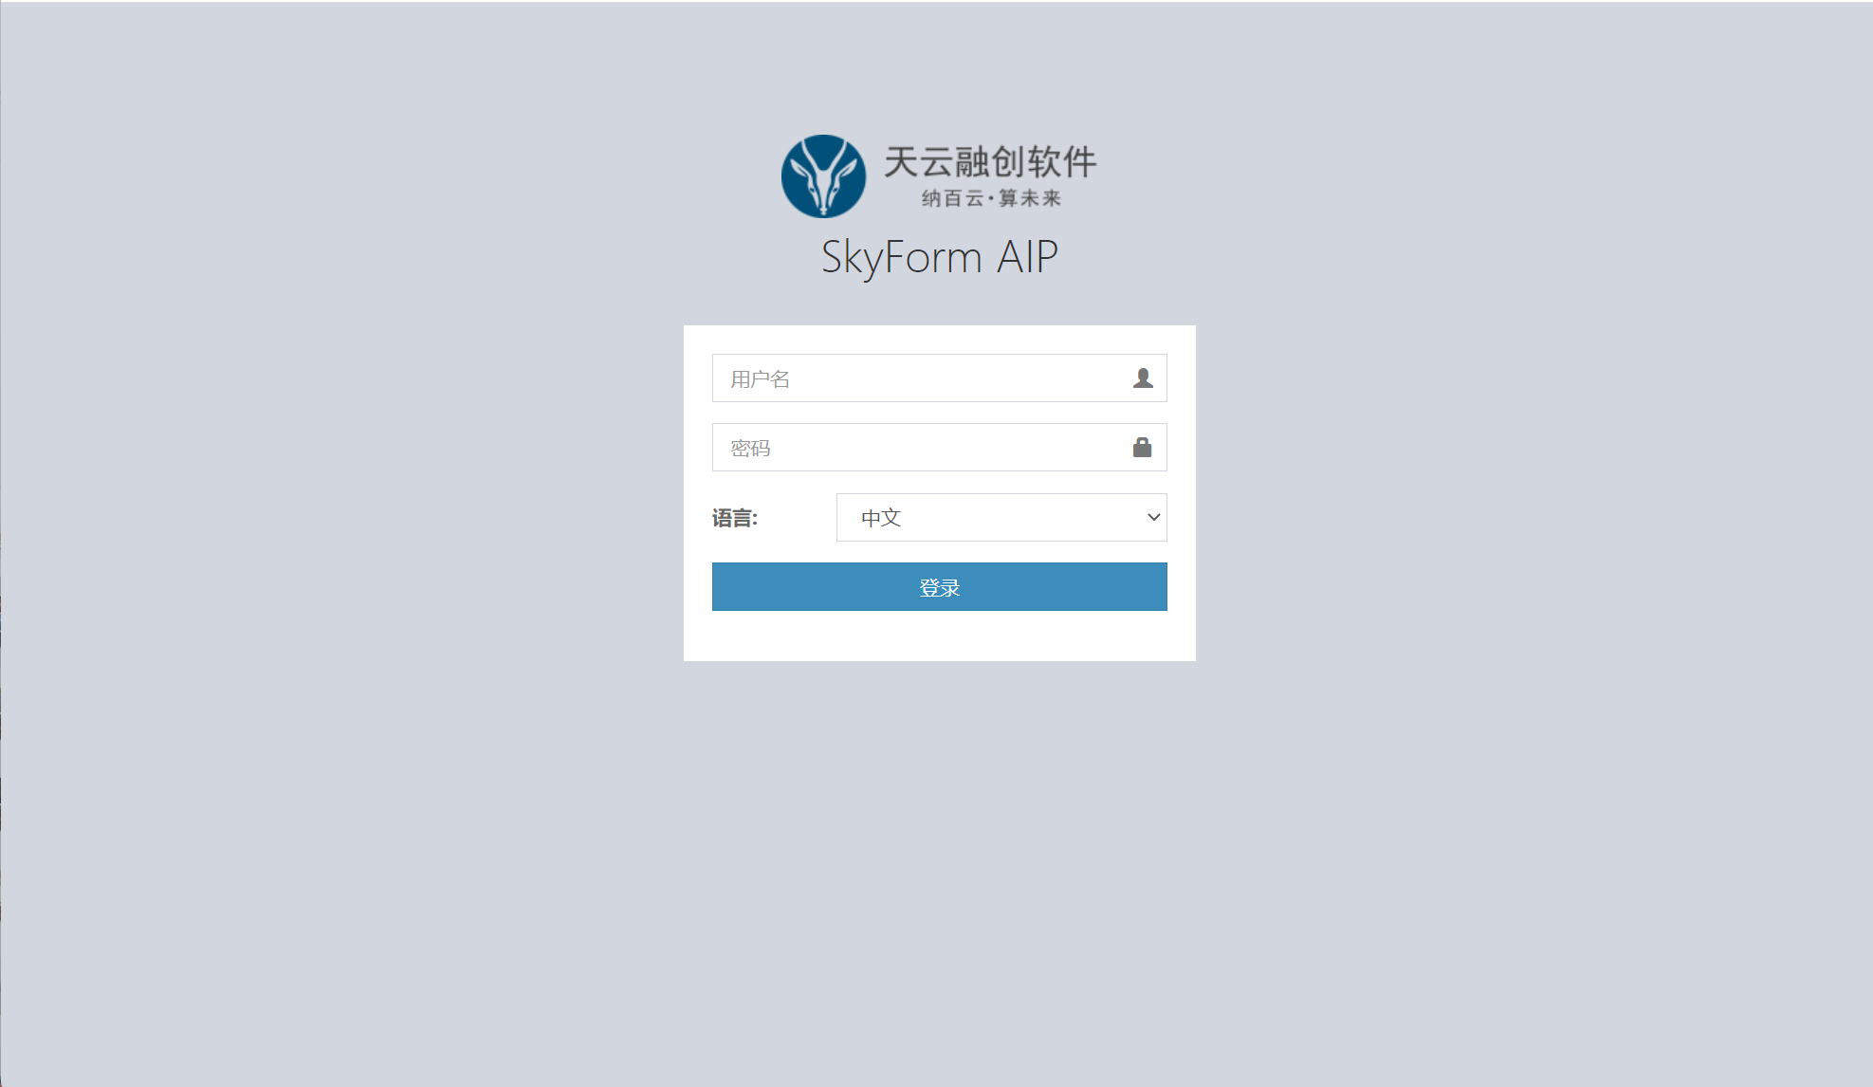The image size is (1873, 1087).
Task: Submit the form with the blue 登录 bar
Action: tap(939, 586)
